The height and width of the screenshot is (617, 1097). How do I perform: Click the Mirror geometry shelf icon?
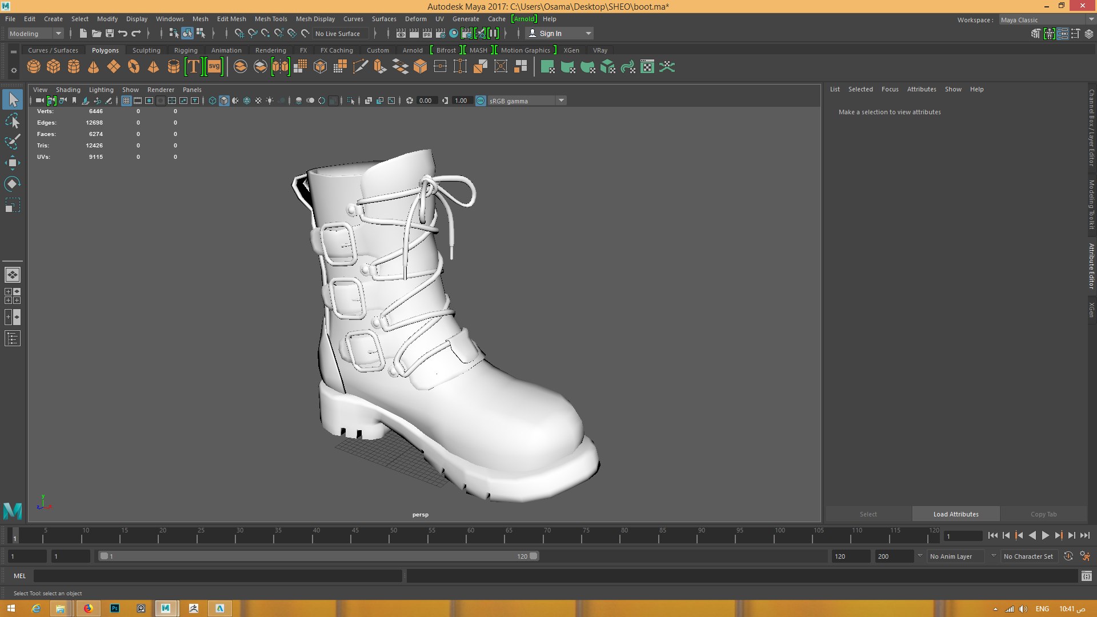(281, 67)
